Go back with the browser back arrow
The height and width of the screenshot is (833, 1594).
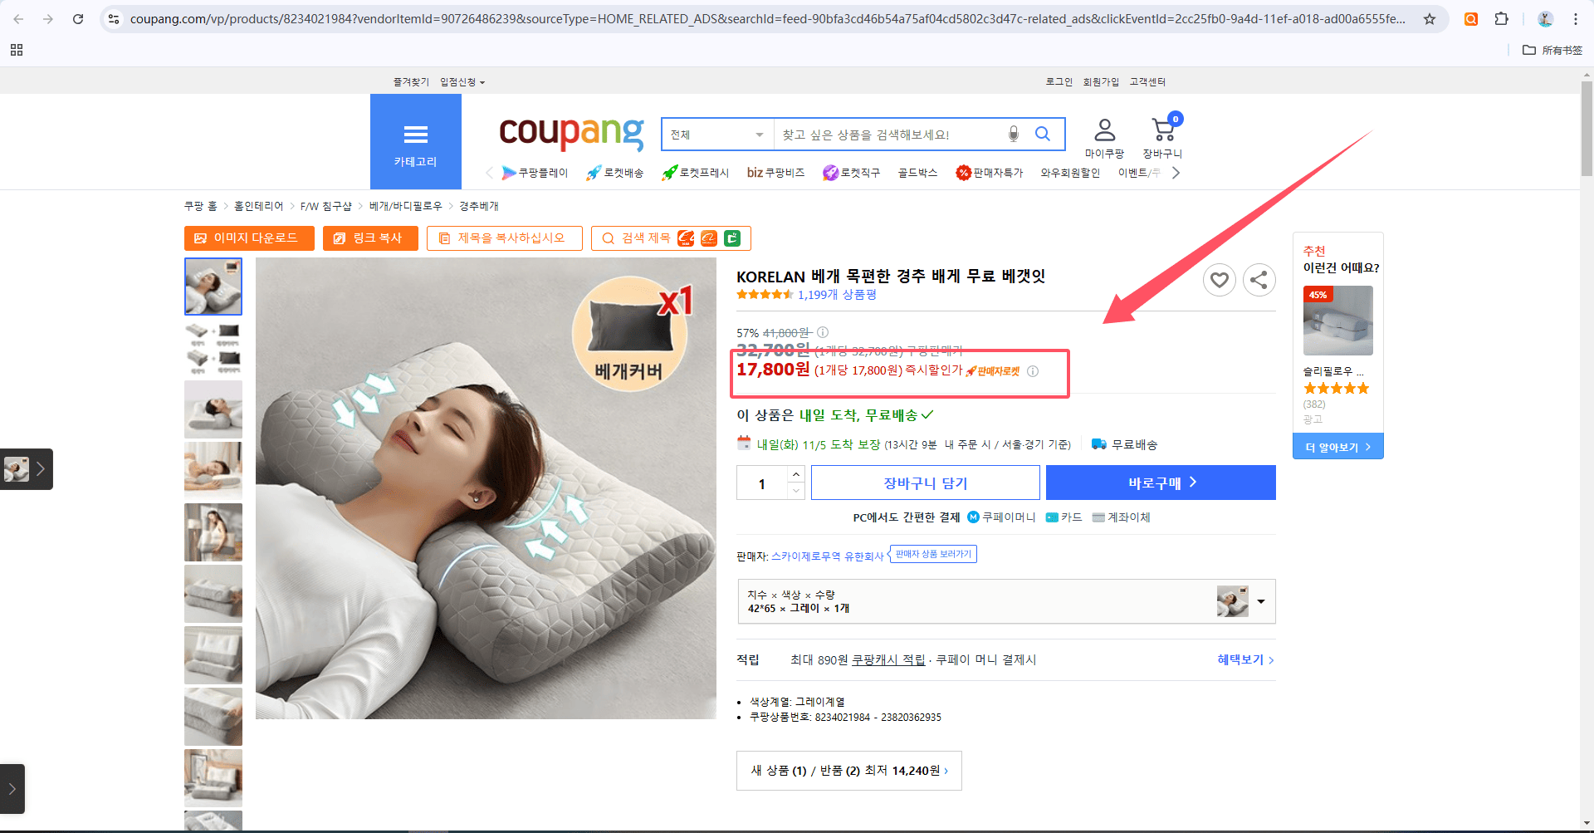[18, 19]
